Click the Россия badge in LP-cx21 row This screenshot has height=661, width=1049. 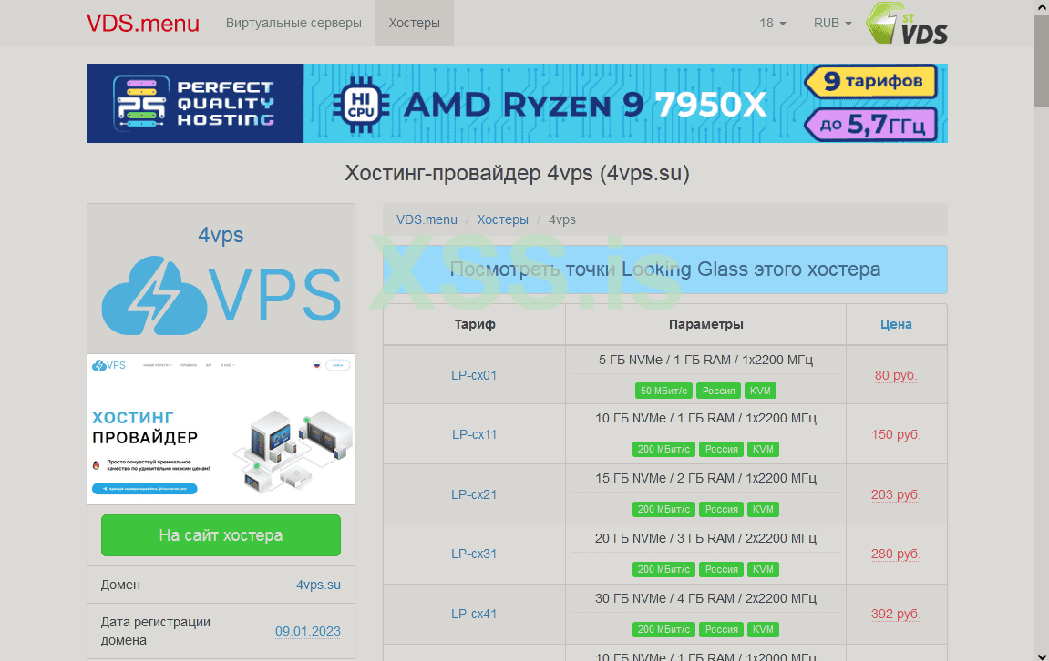[721, 509]
